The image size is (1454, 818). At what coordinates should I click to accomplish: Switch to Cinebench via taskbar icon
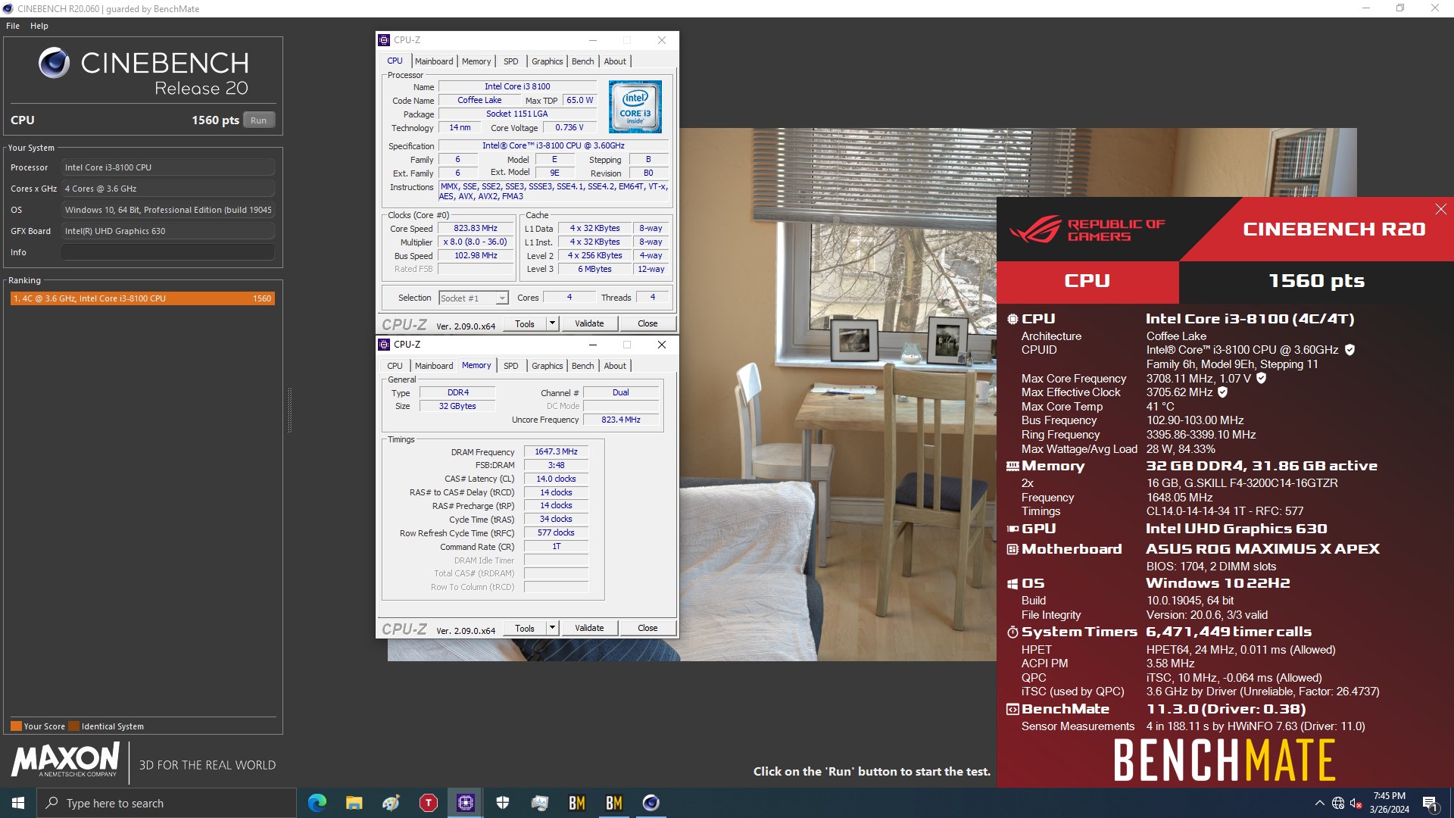pos(651,803)
